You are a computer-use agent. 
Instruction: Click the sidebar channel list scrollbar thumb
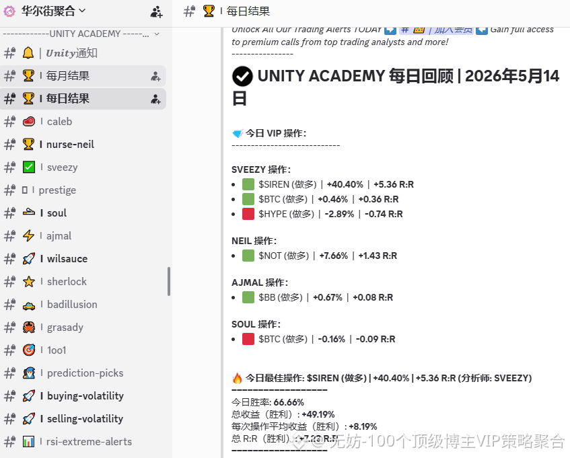pyautogui.click(x=169, y=282)
